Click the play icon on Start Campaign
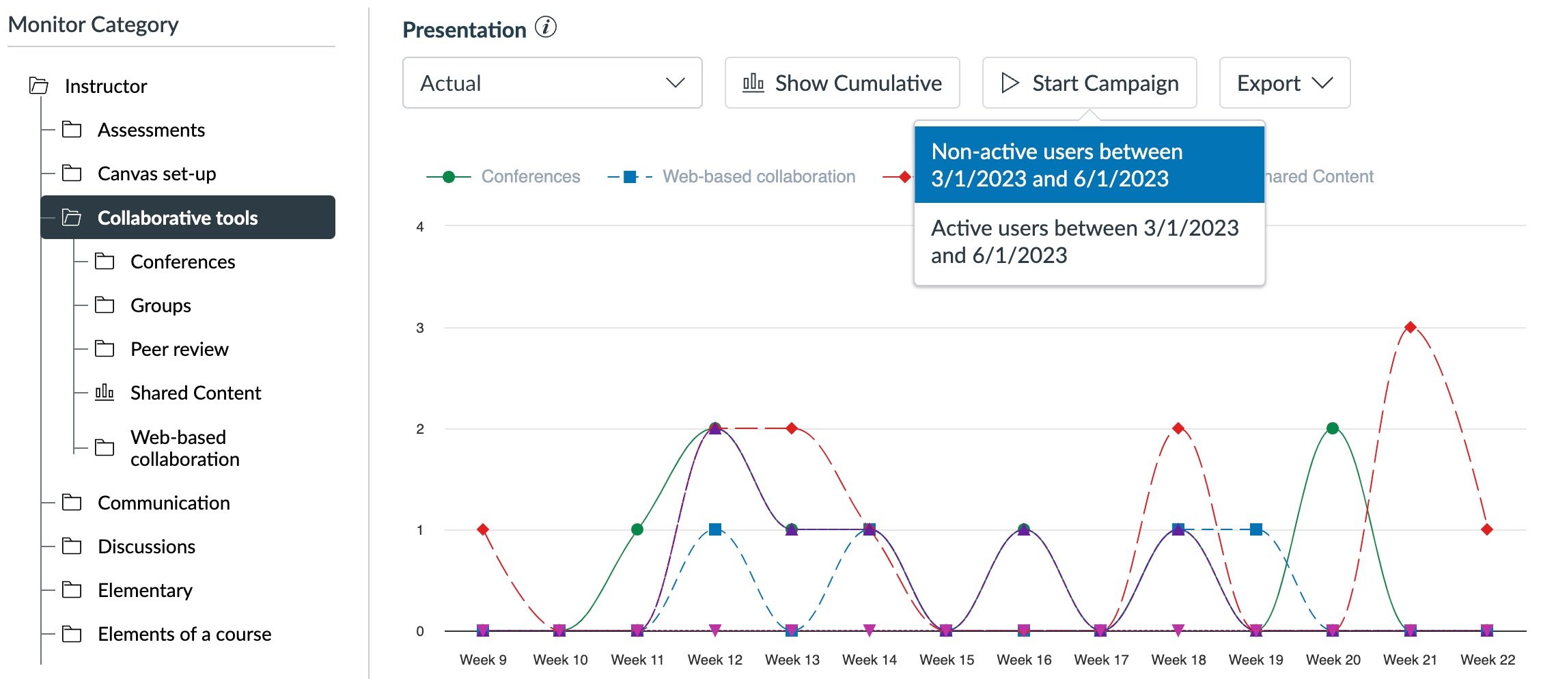The width and height of the screenshot is (1541, 679). 1009,83
